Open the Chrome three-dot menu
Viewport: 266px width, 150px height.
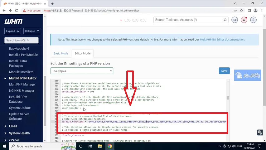tap(262, 11)
